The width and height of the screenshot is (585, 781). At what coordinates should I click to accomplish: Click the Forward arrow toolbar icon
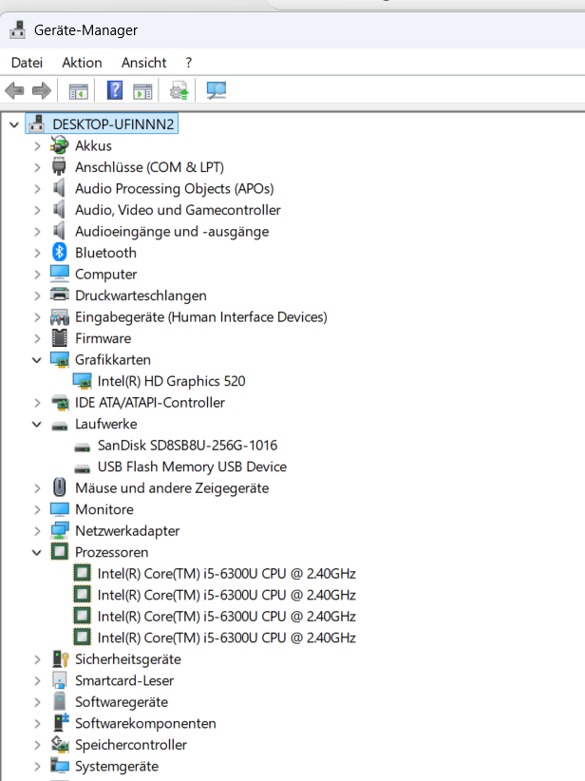42,90
